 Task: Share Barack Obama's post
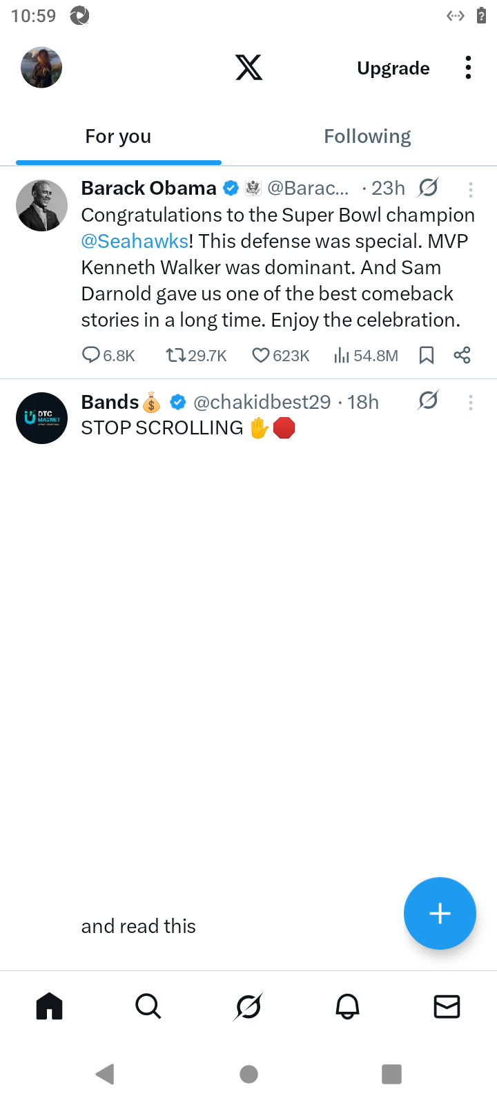coord(462,355)
